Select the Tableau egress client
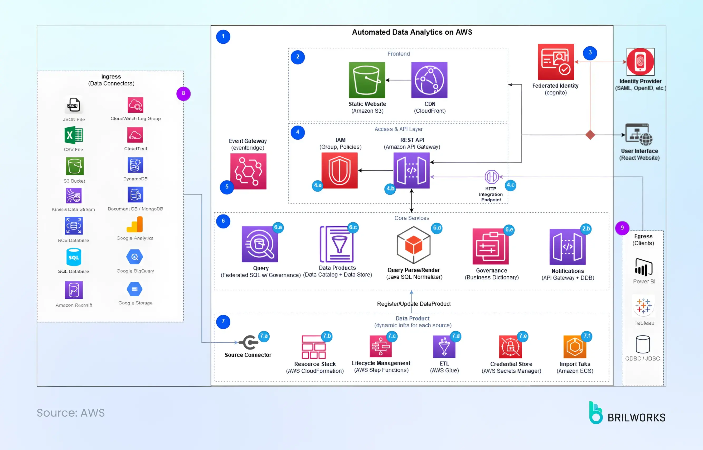The width and height of the screenshot is (703, 450). click(643, 306)
